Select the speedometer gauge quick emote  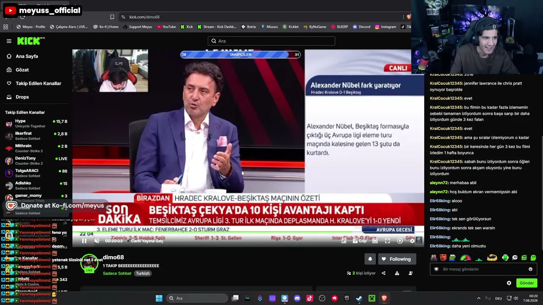coord(465,258)
